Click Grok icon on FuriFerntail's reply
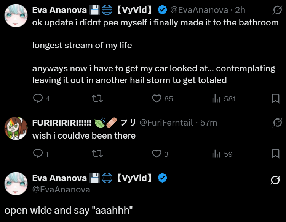The width and height of the screenshot is (286, 222). (278, 123)
